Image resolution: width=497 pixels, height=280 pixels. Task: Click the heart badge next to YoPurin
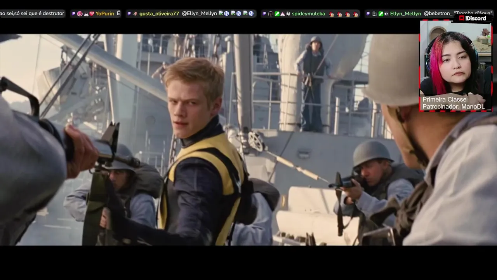[x=92, y=14]
